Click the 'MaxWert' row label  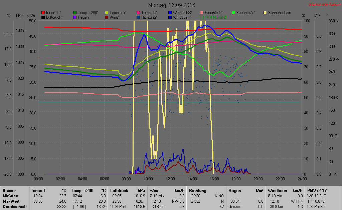click(11, 202)
